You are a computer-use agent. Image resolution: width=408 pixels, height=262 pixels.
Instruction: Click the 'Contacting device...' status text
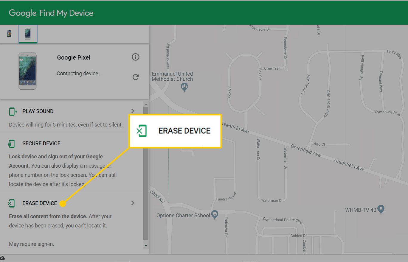coord(79,73)
